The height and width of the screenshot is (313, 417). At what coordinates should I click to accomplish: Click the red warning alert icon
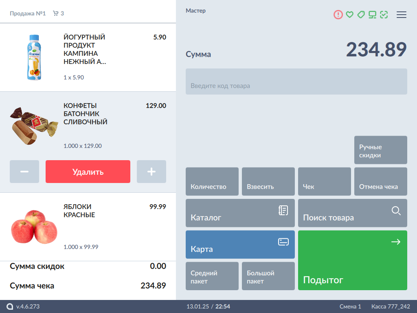(338, 15)
